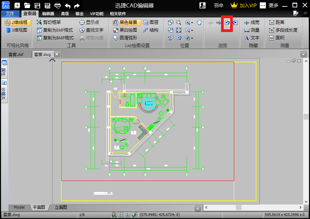Select the 剪切框架 tool
The image size is (310, 219).
pyautogui.click(x=49, y=22)
